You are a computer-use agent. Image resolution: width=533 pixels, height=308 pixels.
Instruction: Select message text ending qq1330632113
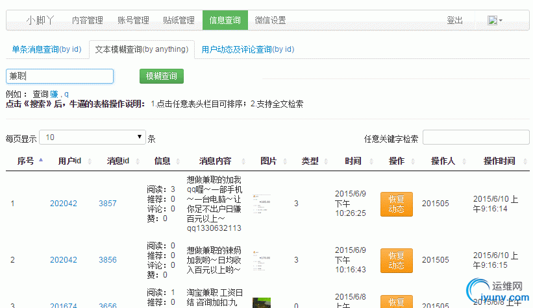coord(214,204)
